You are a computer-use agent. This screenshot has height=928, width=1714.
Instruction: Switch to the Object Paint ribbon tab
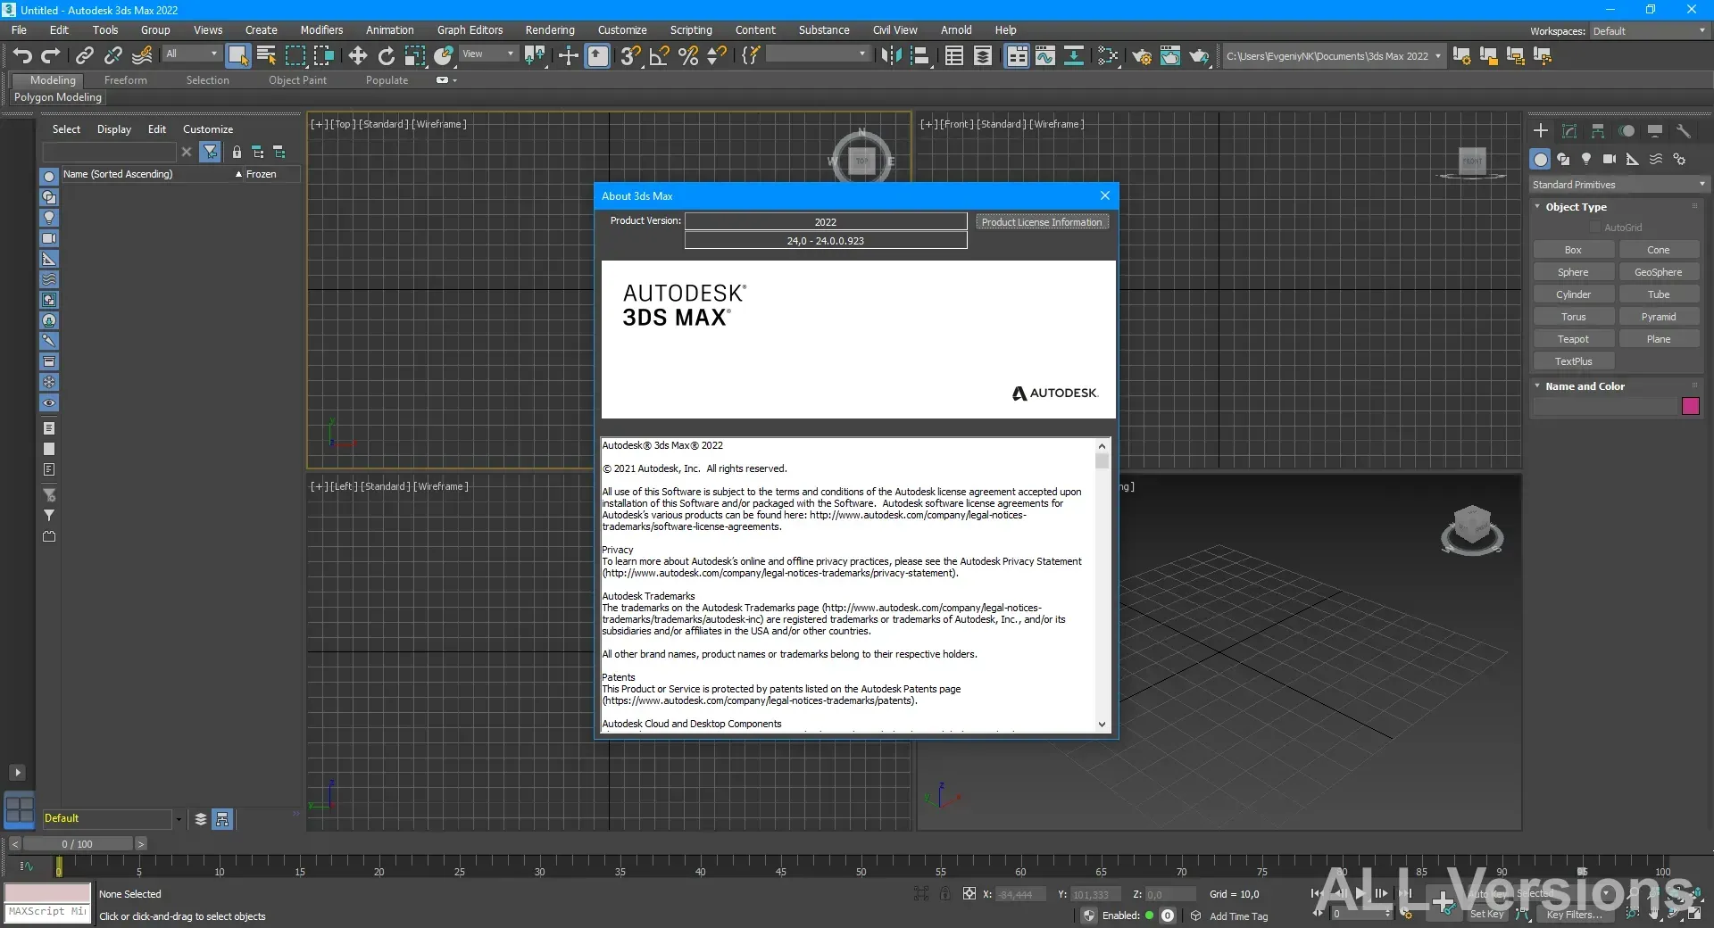tap(297, 79)
